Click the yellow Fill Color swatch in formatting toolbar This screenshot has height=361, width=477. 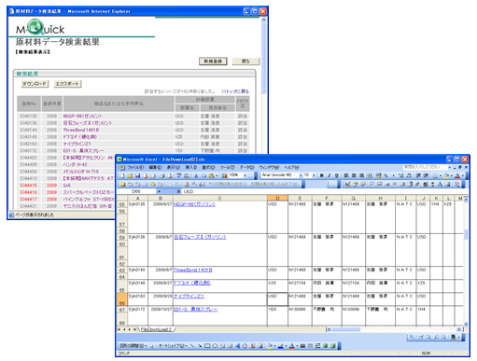point(446,175)
